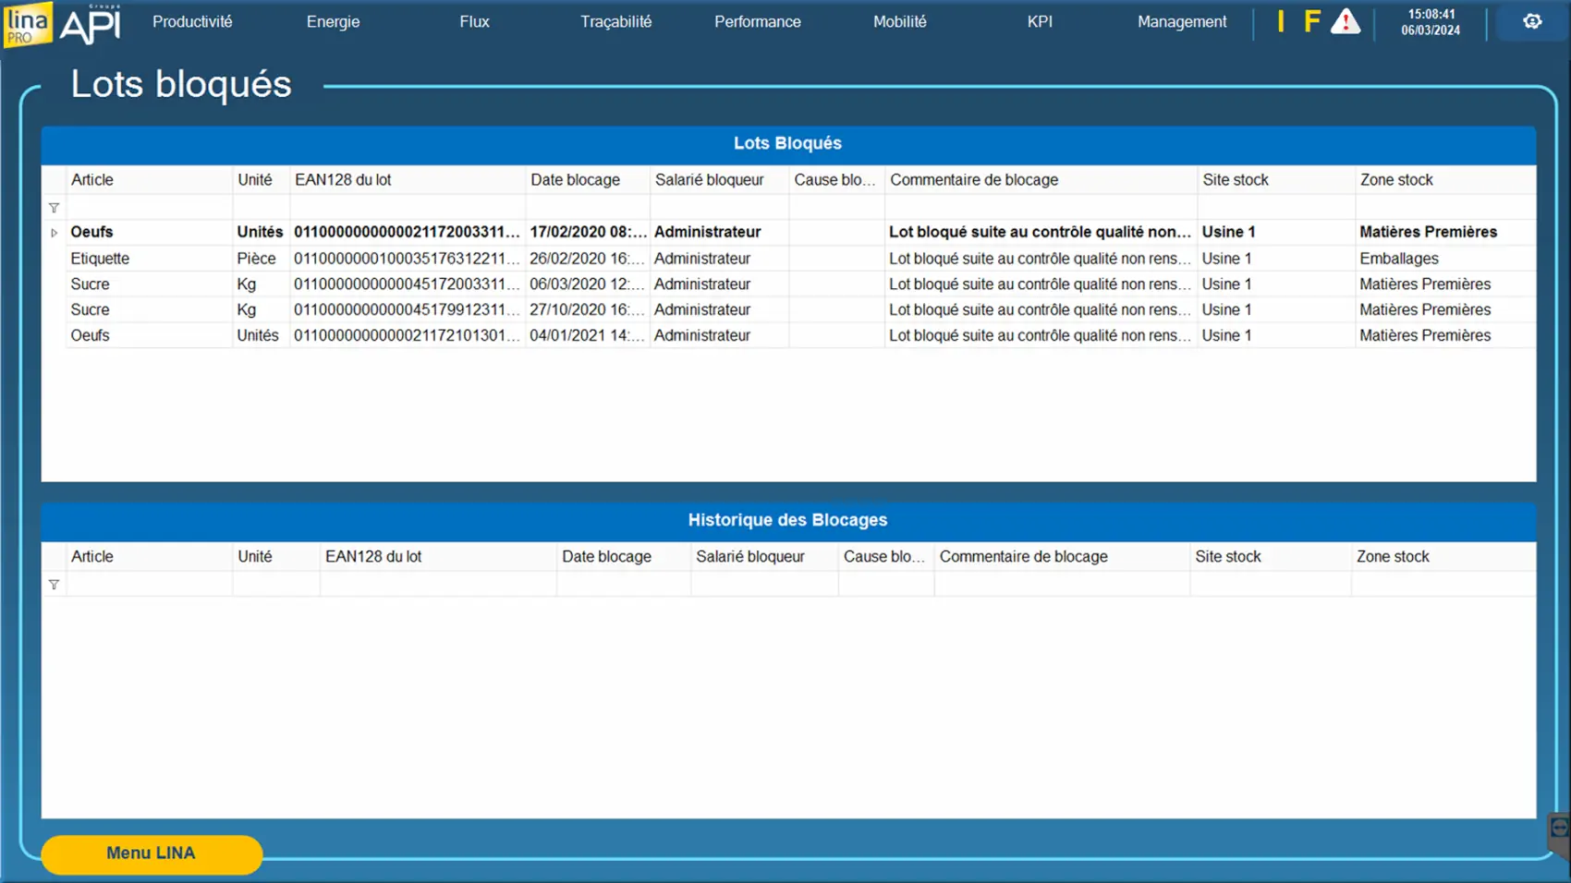Open the red warning triangle alert
1571x883 pixels.
(x=1346, y=22)
